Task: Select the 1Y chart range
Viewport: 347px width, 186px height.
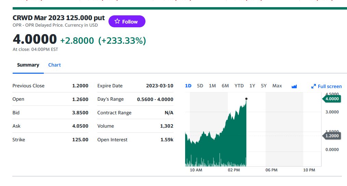Action: [252, 86]
